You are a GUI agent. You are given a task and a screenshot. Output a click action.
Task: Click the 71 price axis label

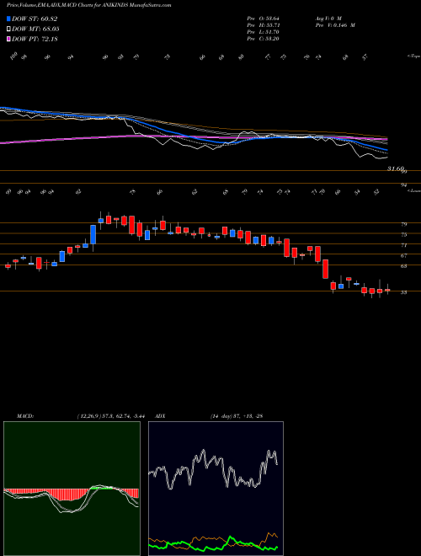tap(403, 245)
